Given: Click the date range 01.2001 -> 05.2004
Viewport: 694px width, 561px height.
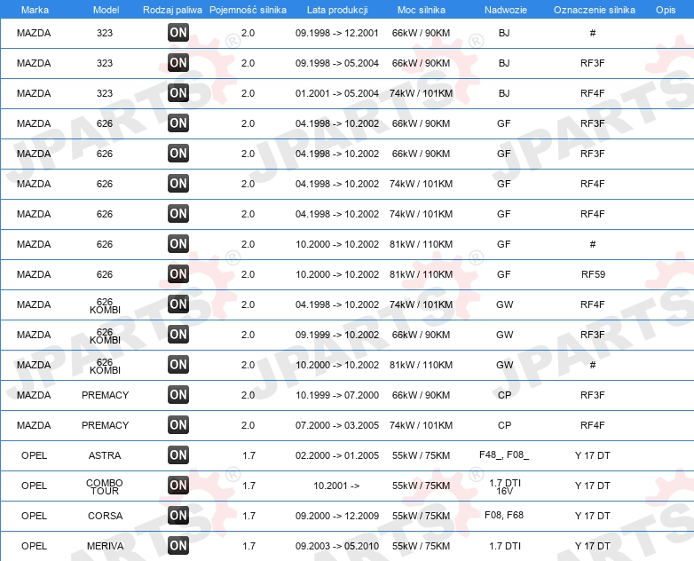Looking at the screenshot, I should click(x=337, y=93).
